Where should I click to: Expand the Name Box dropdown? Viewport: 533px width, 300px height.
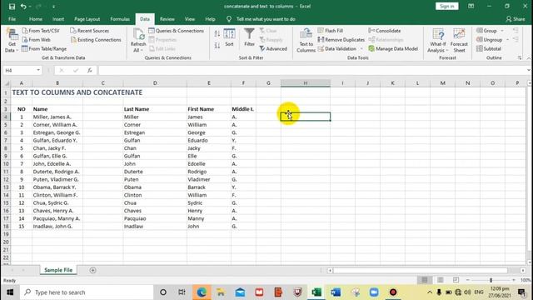pos(38,70)
